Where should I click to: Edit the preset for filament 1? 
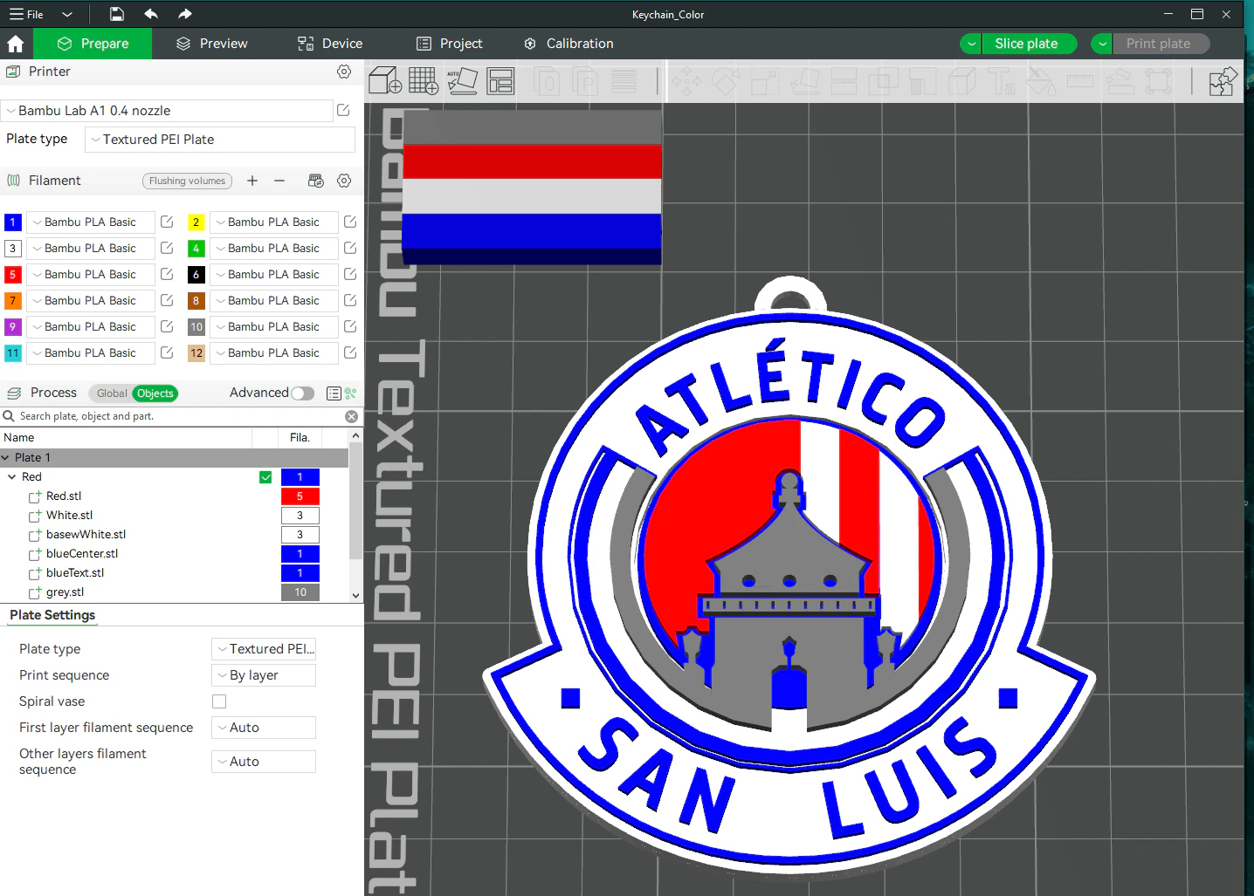tap(167, 222)
